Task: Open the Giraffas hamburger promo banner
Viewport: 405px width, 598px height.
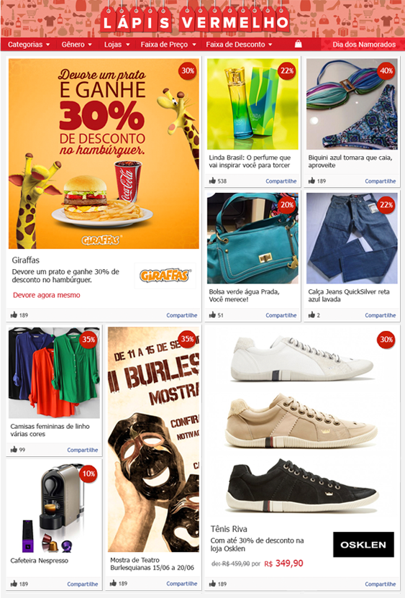Action: point(104,153)
